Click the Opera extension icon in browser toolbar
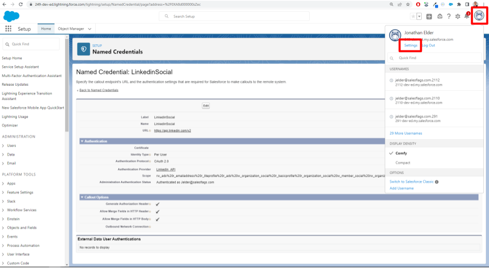This screenshot has height=275, width=489. (x=418, y=5)
